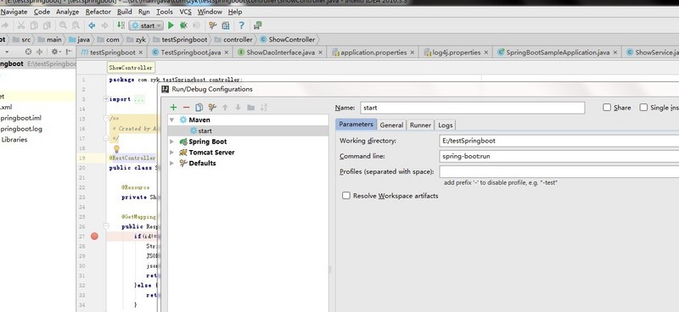Click the Replace icon in toolbar

point(76,25)
